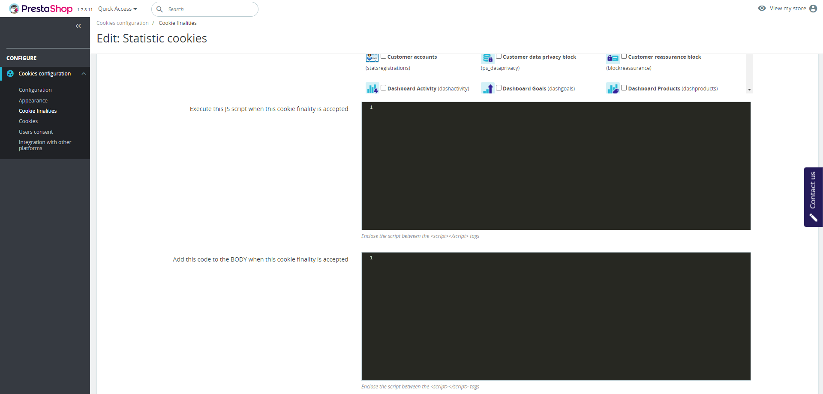Click the Execute this JS script label

pyautogui.click(x=269, y=109)
